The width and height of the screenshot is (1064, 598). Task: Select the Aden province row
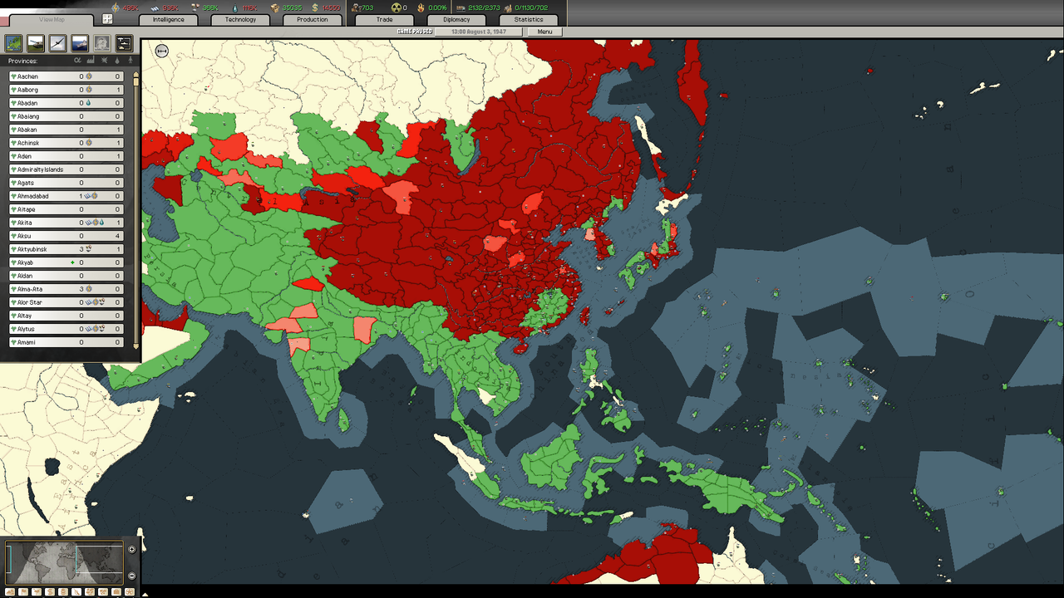pyautogui.click(x=66, y=156)
